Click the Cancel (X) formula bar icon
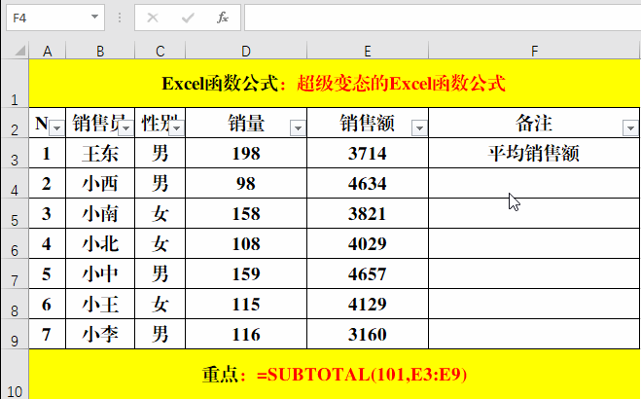 tap(153, 18)
